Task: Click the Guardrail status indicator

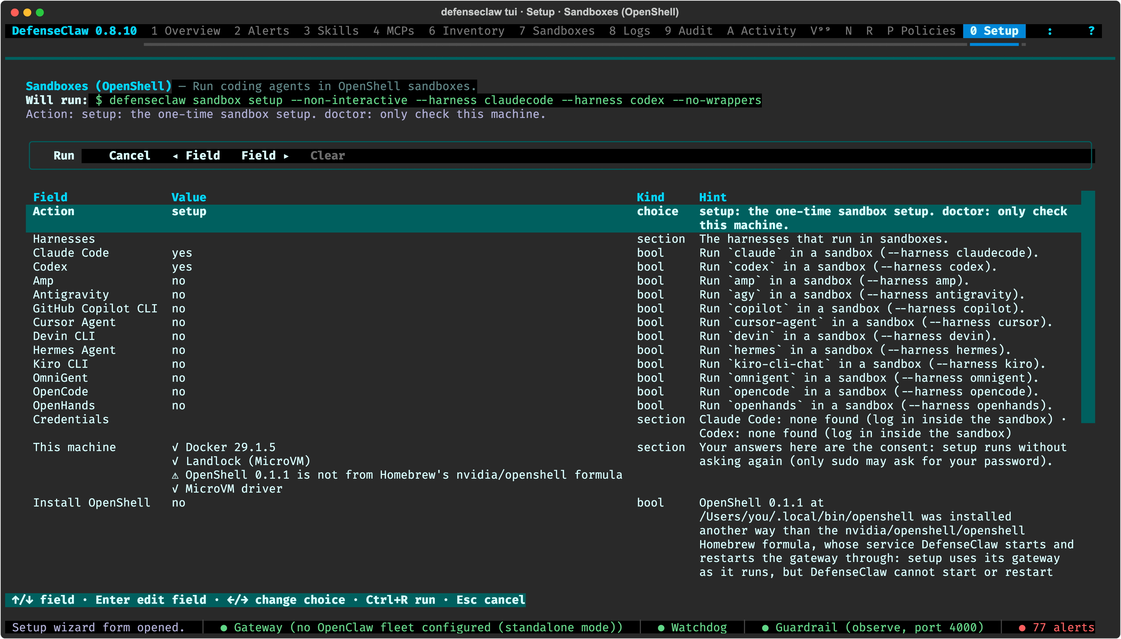Action: pos(872,627)
